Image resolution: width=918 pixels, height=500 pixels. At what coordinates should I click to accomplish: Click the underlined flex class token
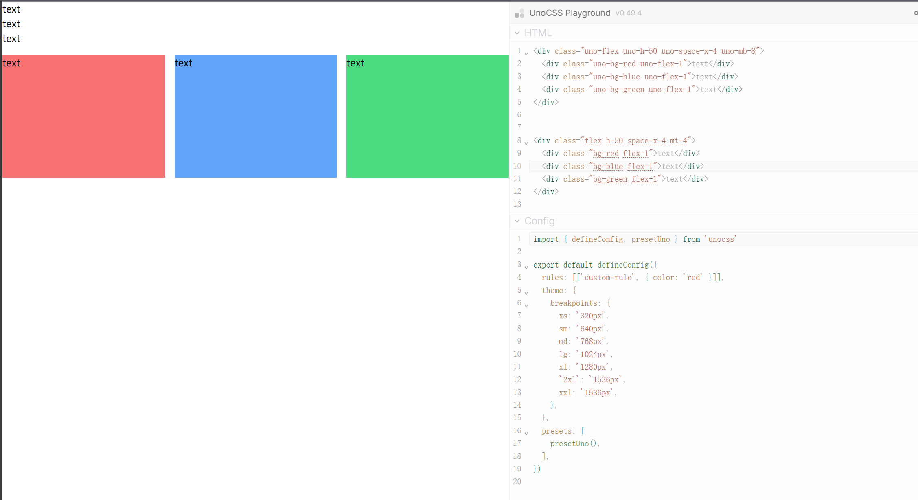[593, 140]
